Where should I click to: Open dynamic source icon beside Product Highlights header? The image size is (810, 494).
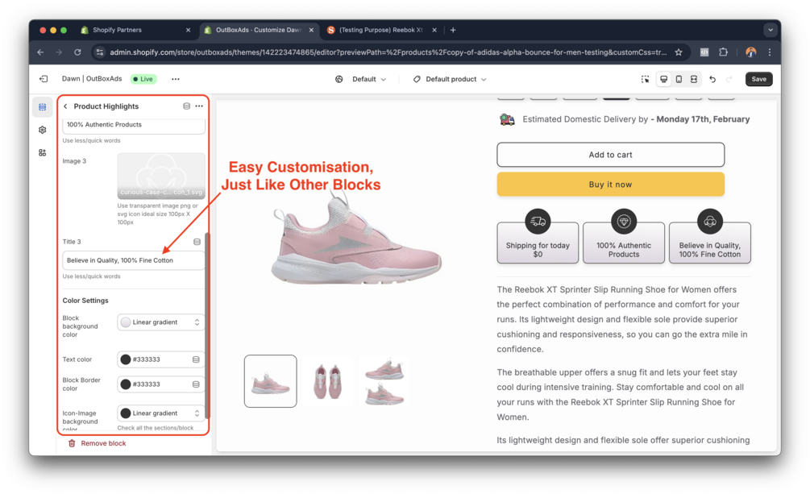(x=186, y=106)
